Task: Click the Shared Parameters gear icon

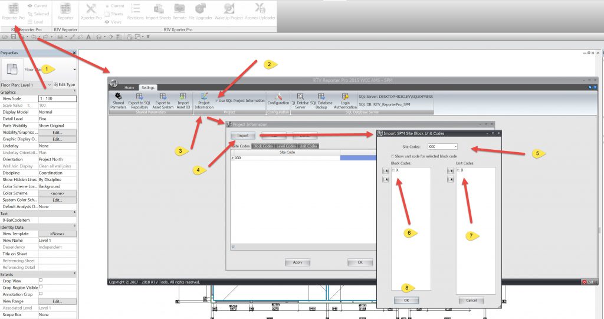Action: (118, 97)
